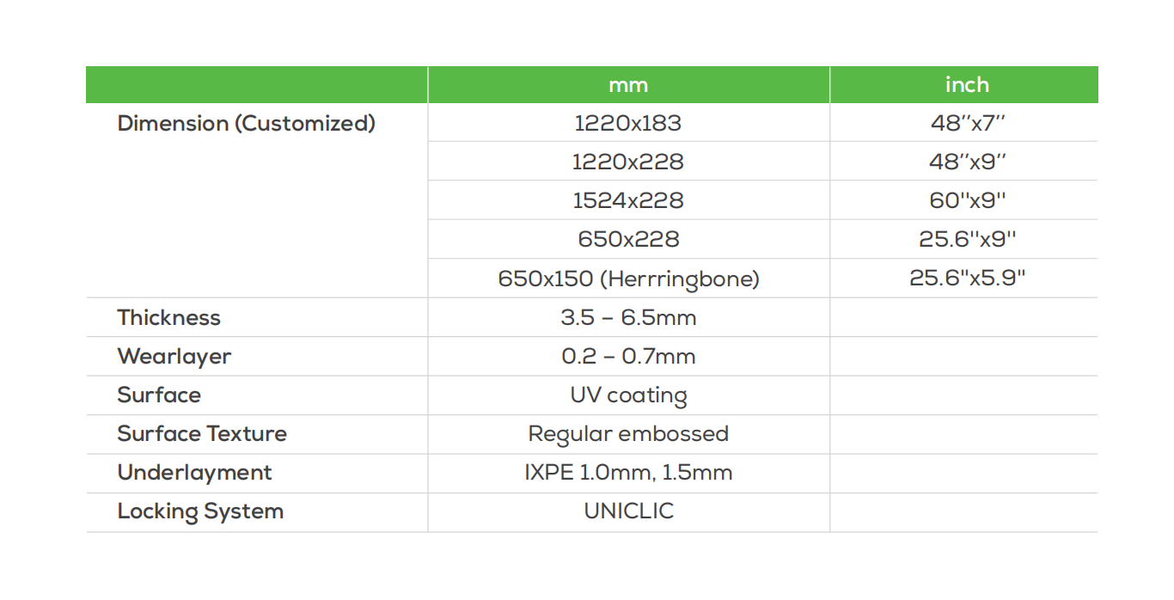The width and height of the screenshot is (1174, 600).
Task: Click the "UNICLIC" value
Action: click(628, 511)
